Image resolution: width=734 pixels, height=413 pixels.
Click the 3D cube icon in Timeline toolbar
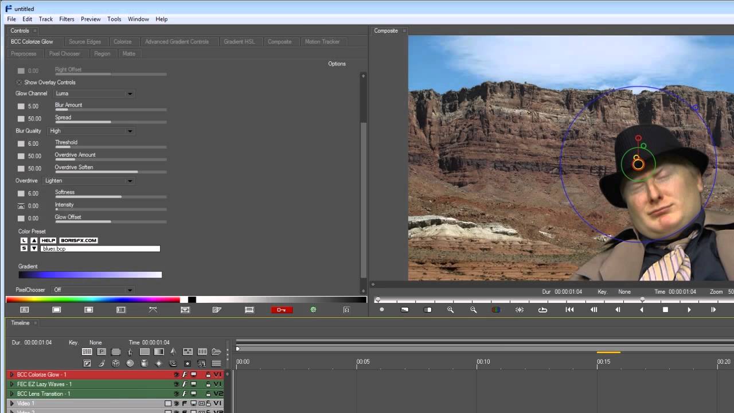pyautogui.click(x=116, y=363)
